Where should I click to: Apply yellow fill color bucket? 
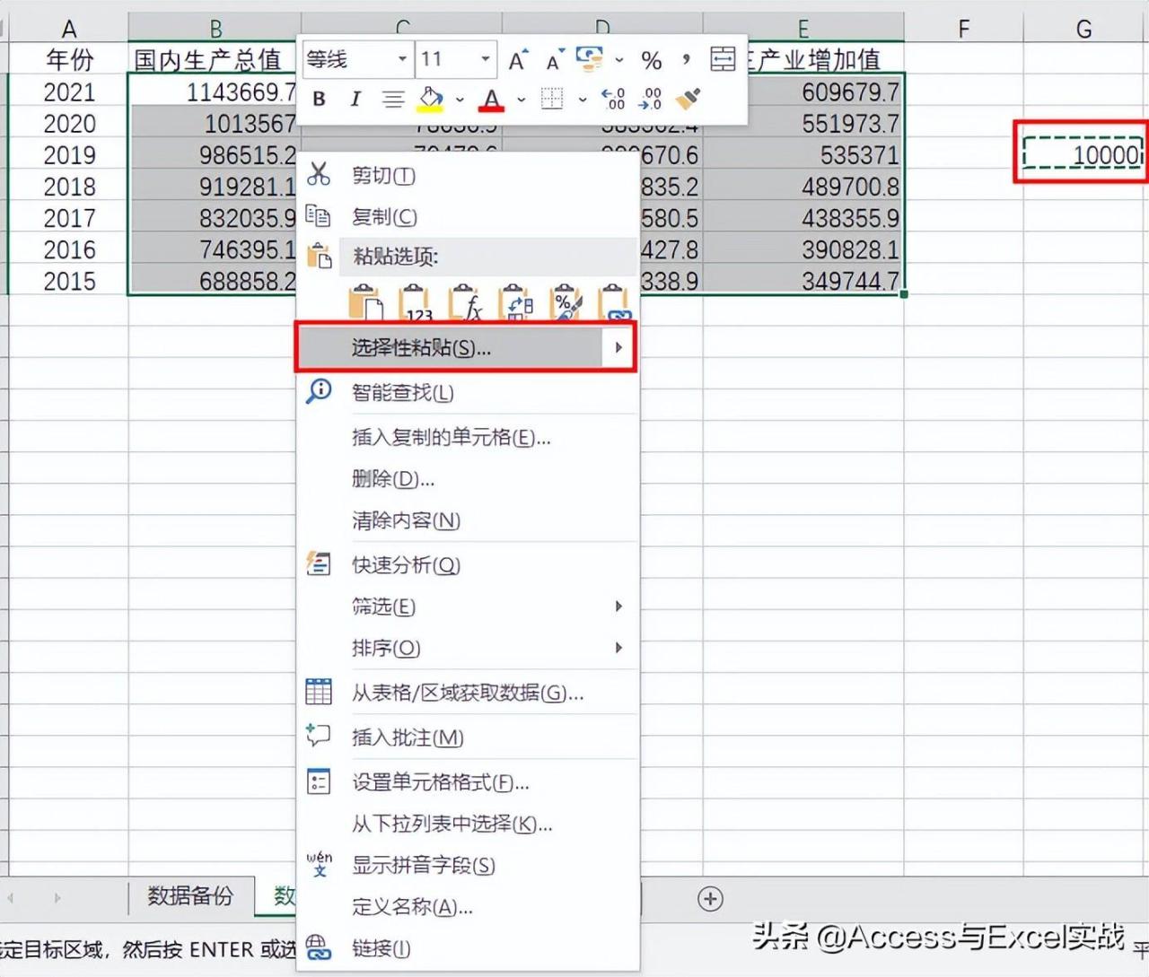431,99
